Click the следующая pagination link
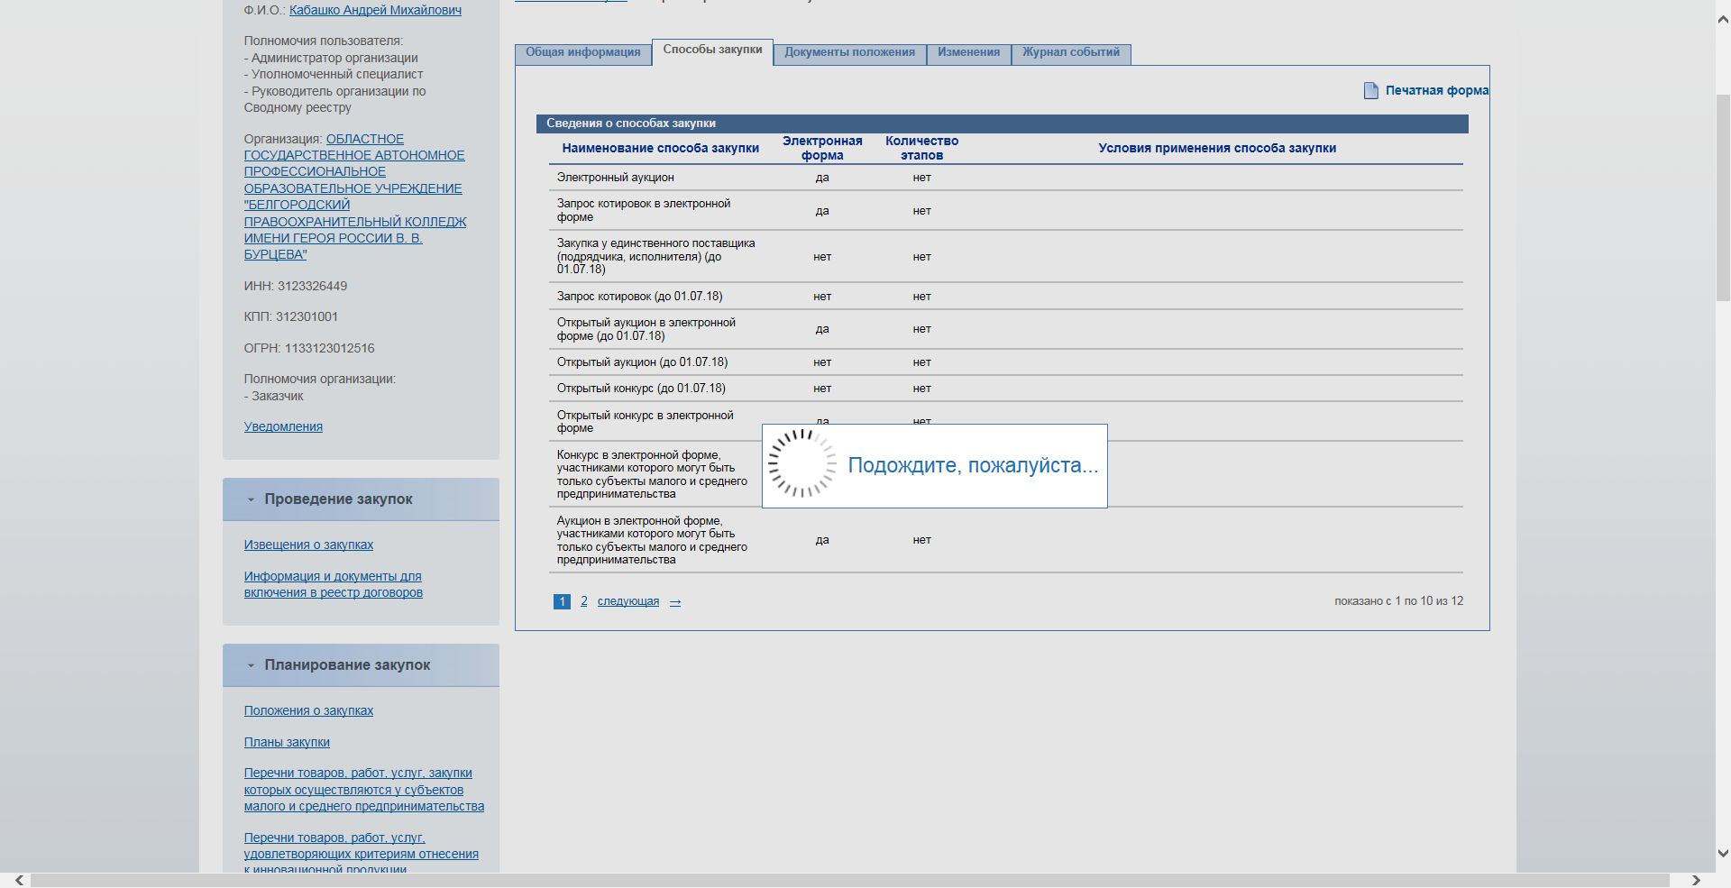The height and width of the screenshot is (888, 1731). point(627,601)
